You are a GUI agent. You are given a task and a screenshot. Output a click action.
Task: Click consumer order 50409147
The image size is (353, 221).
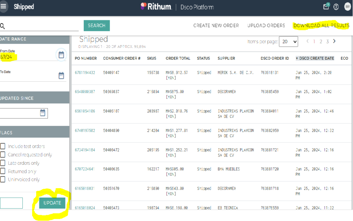pos(111,73)
